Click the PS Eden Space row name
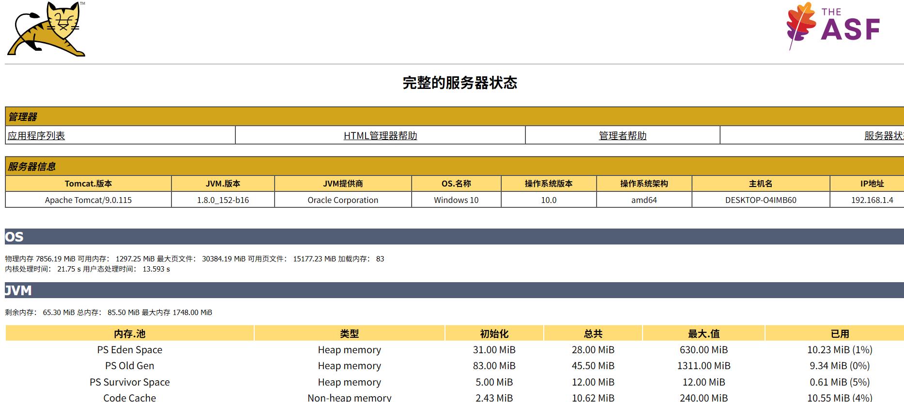 click(130, 350)
